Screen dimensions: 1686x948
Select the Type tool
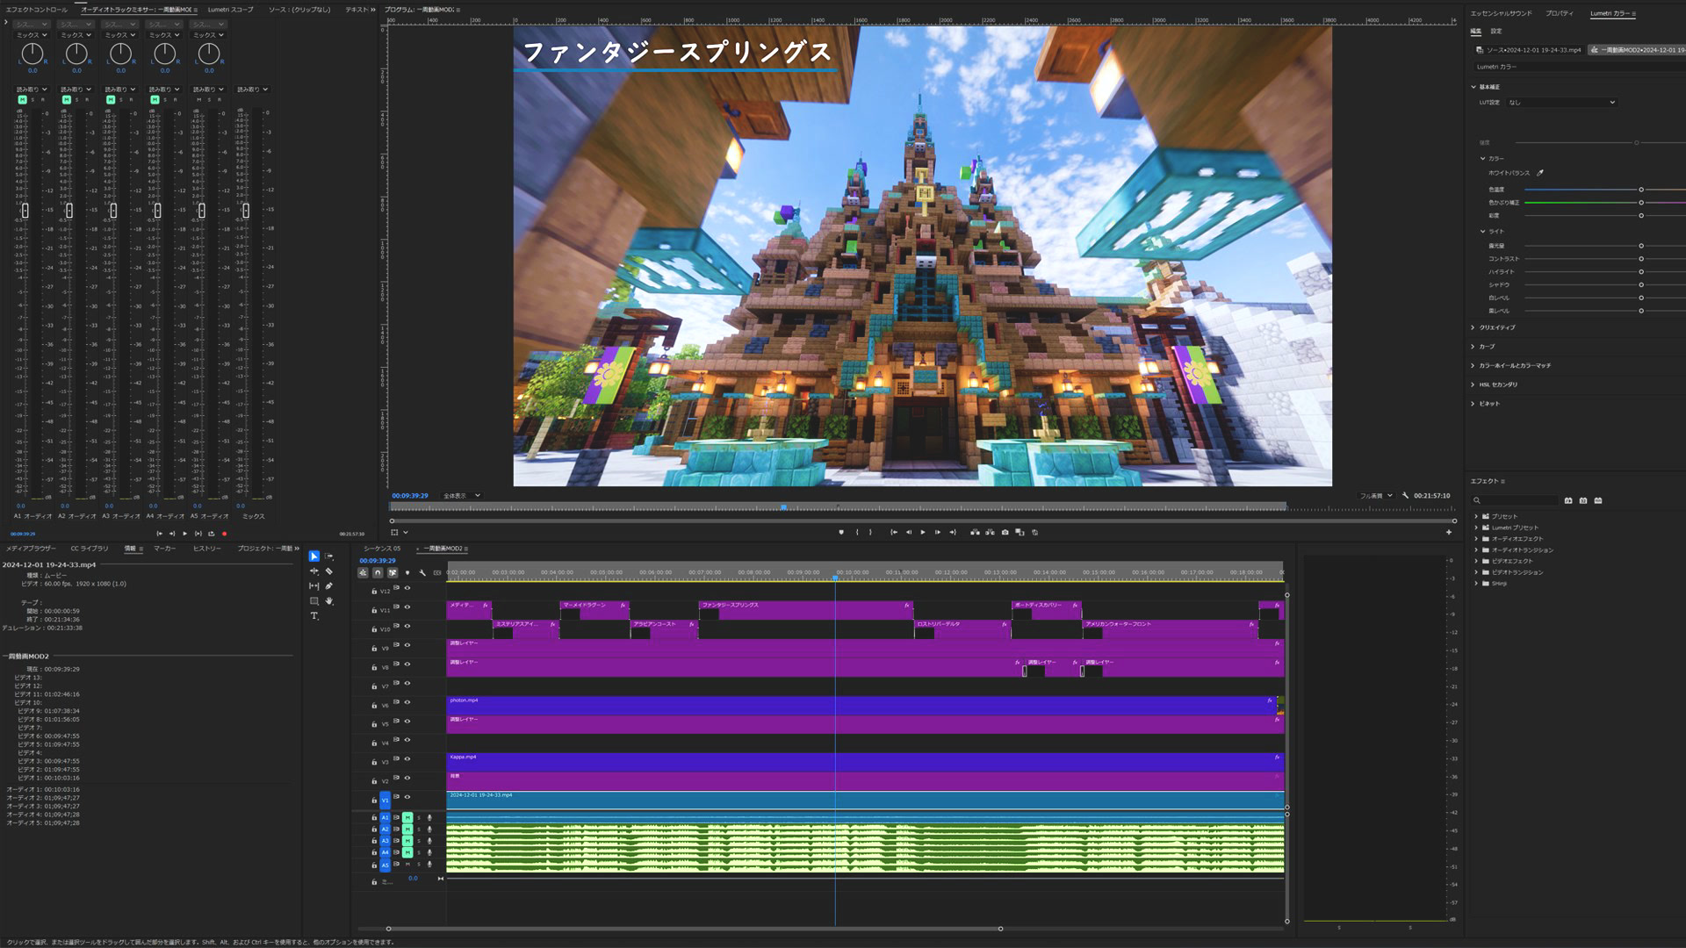[x=313, y=616]
